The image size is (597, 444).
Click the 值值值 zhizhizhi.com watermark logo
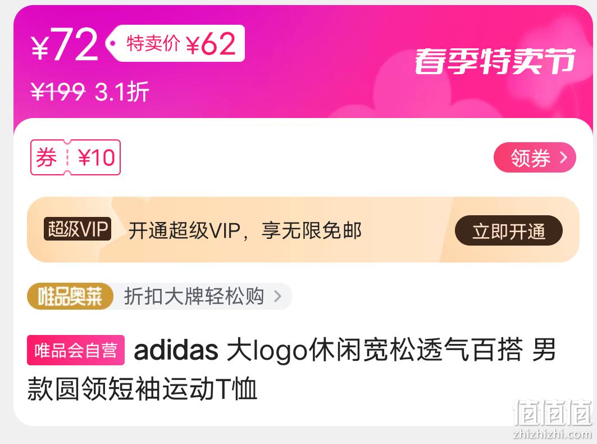pyautogui.click(x=552, y=419)
